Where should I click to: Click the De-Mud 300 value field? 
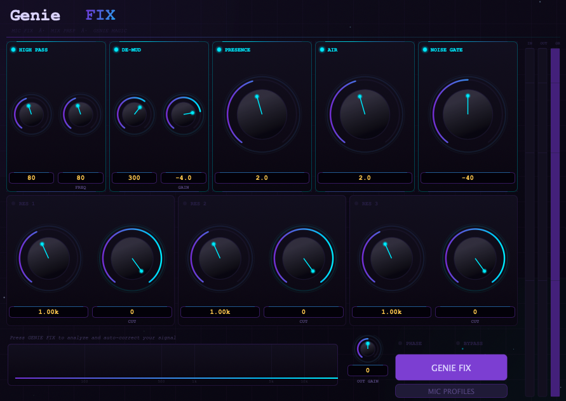point(134,178)
